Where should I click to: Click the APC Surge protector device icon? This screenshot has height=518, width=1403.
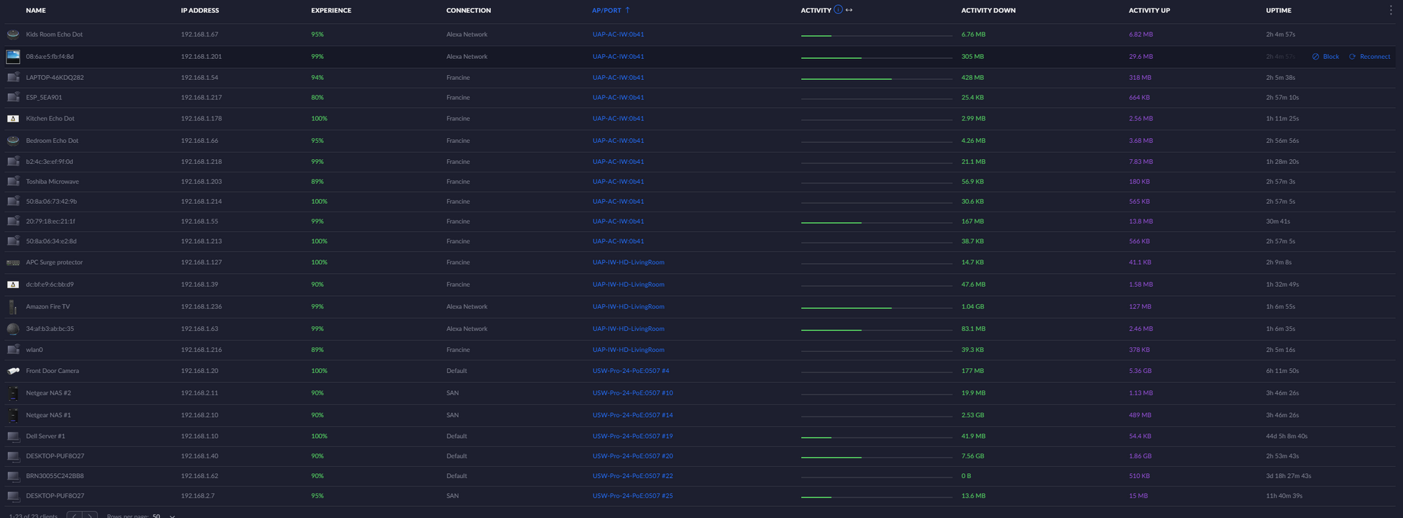tap(13, 262)
